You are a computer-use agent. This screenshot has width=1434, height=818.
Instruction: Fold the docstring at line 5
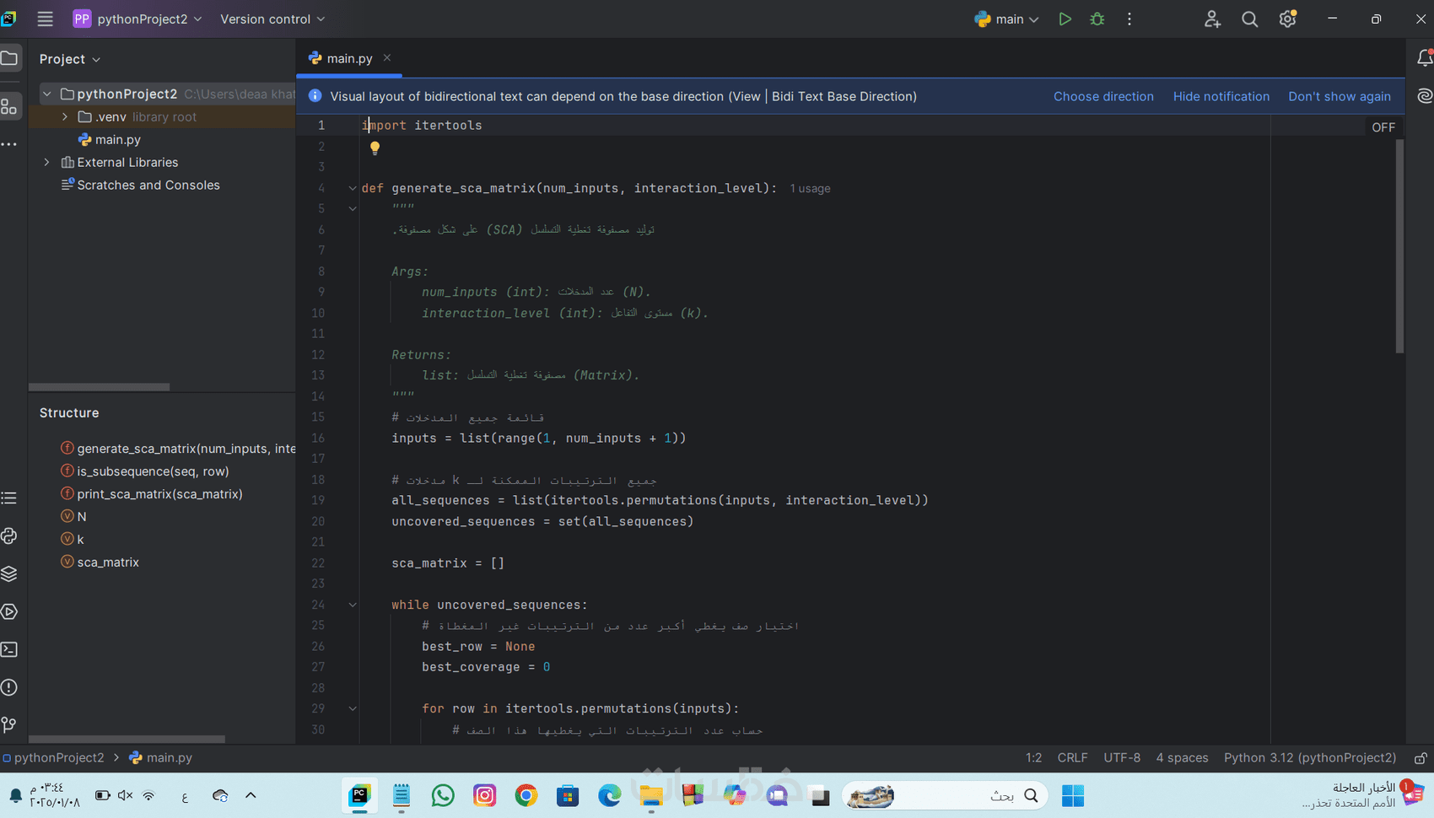click(x=353, y=208)
